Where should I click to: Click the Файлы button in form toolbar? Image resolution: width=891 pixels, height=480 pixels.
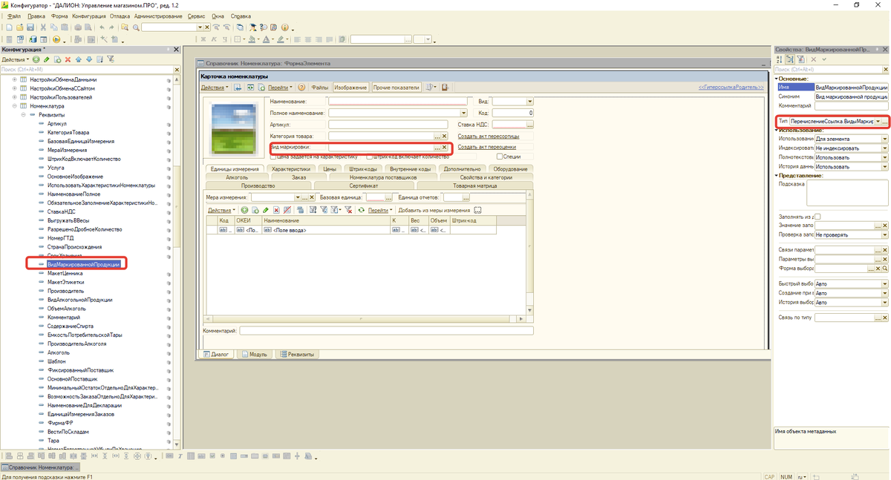point(319,88)
